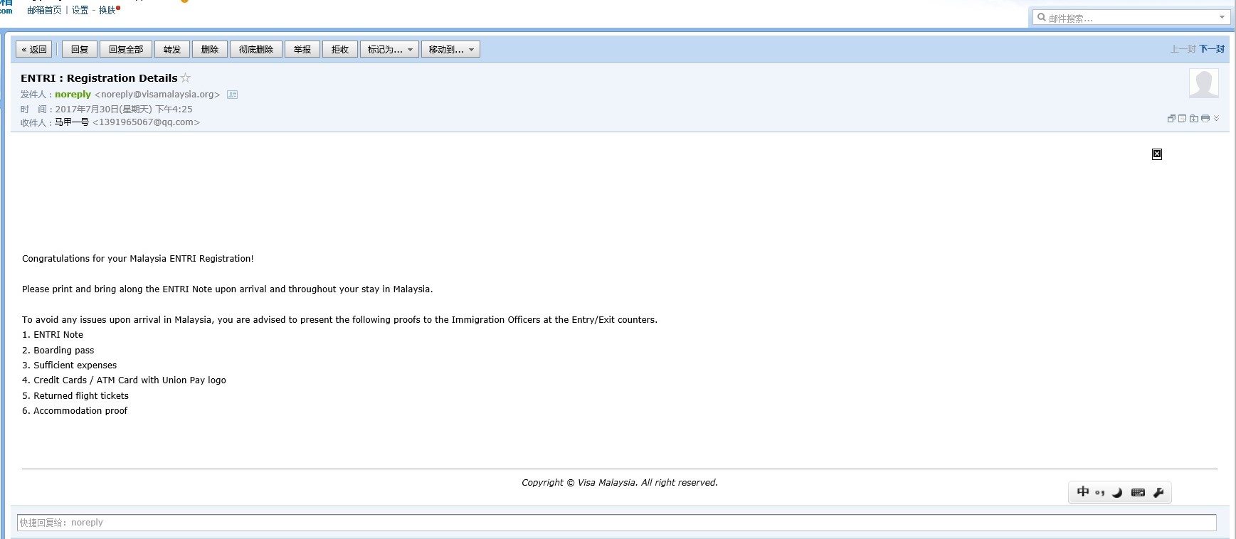Click the email timestamp 2017年7月30日
1236x539 pixels.
124,109
